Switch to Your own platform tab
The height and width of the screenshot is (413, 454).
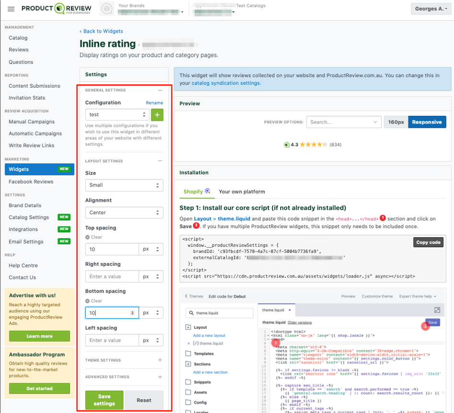[x=242, y=192]
